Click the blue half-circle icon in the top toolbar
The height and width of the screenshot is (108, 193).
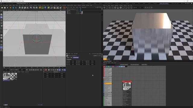13,8
